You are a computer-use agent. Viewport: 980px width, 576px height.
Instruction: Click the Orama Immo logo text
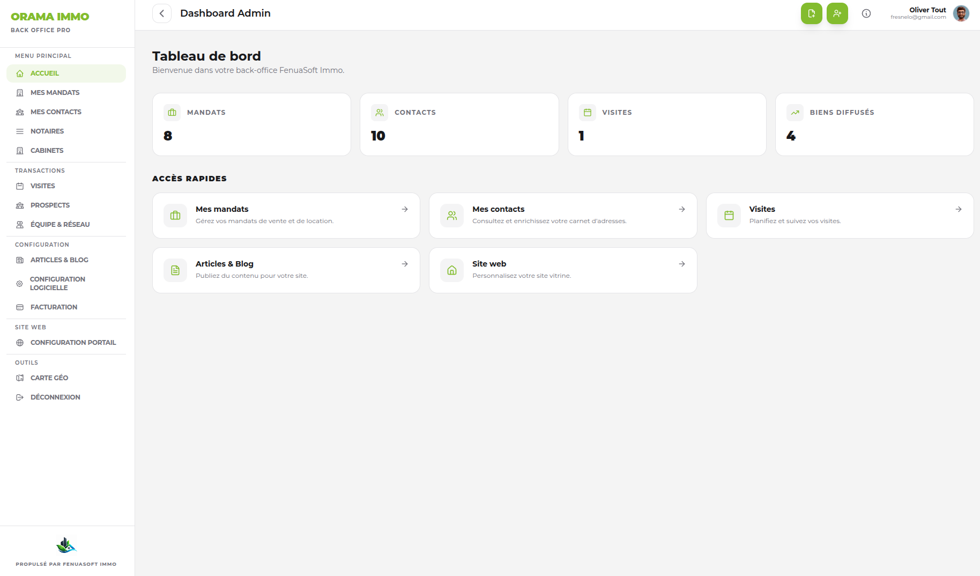click(50, 17)
